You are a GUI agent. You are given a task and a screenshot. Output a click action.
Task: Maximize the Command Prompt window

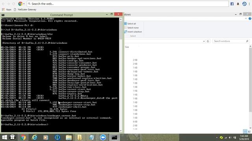[111, 14]
